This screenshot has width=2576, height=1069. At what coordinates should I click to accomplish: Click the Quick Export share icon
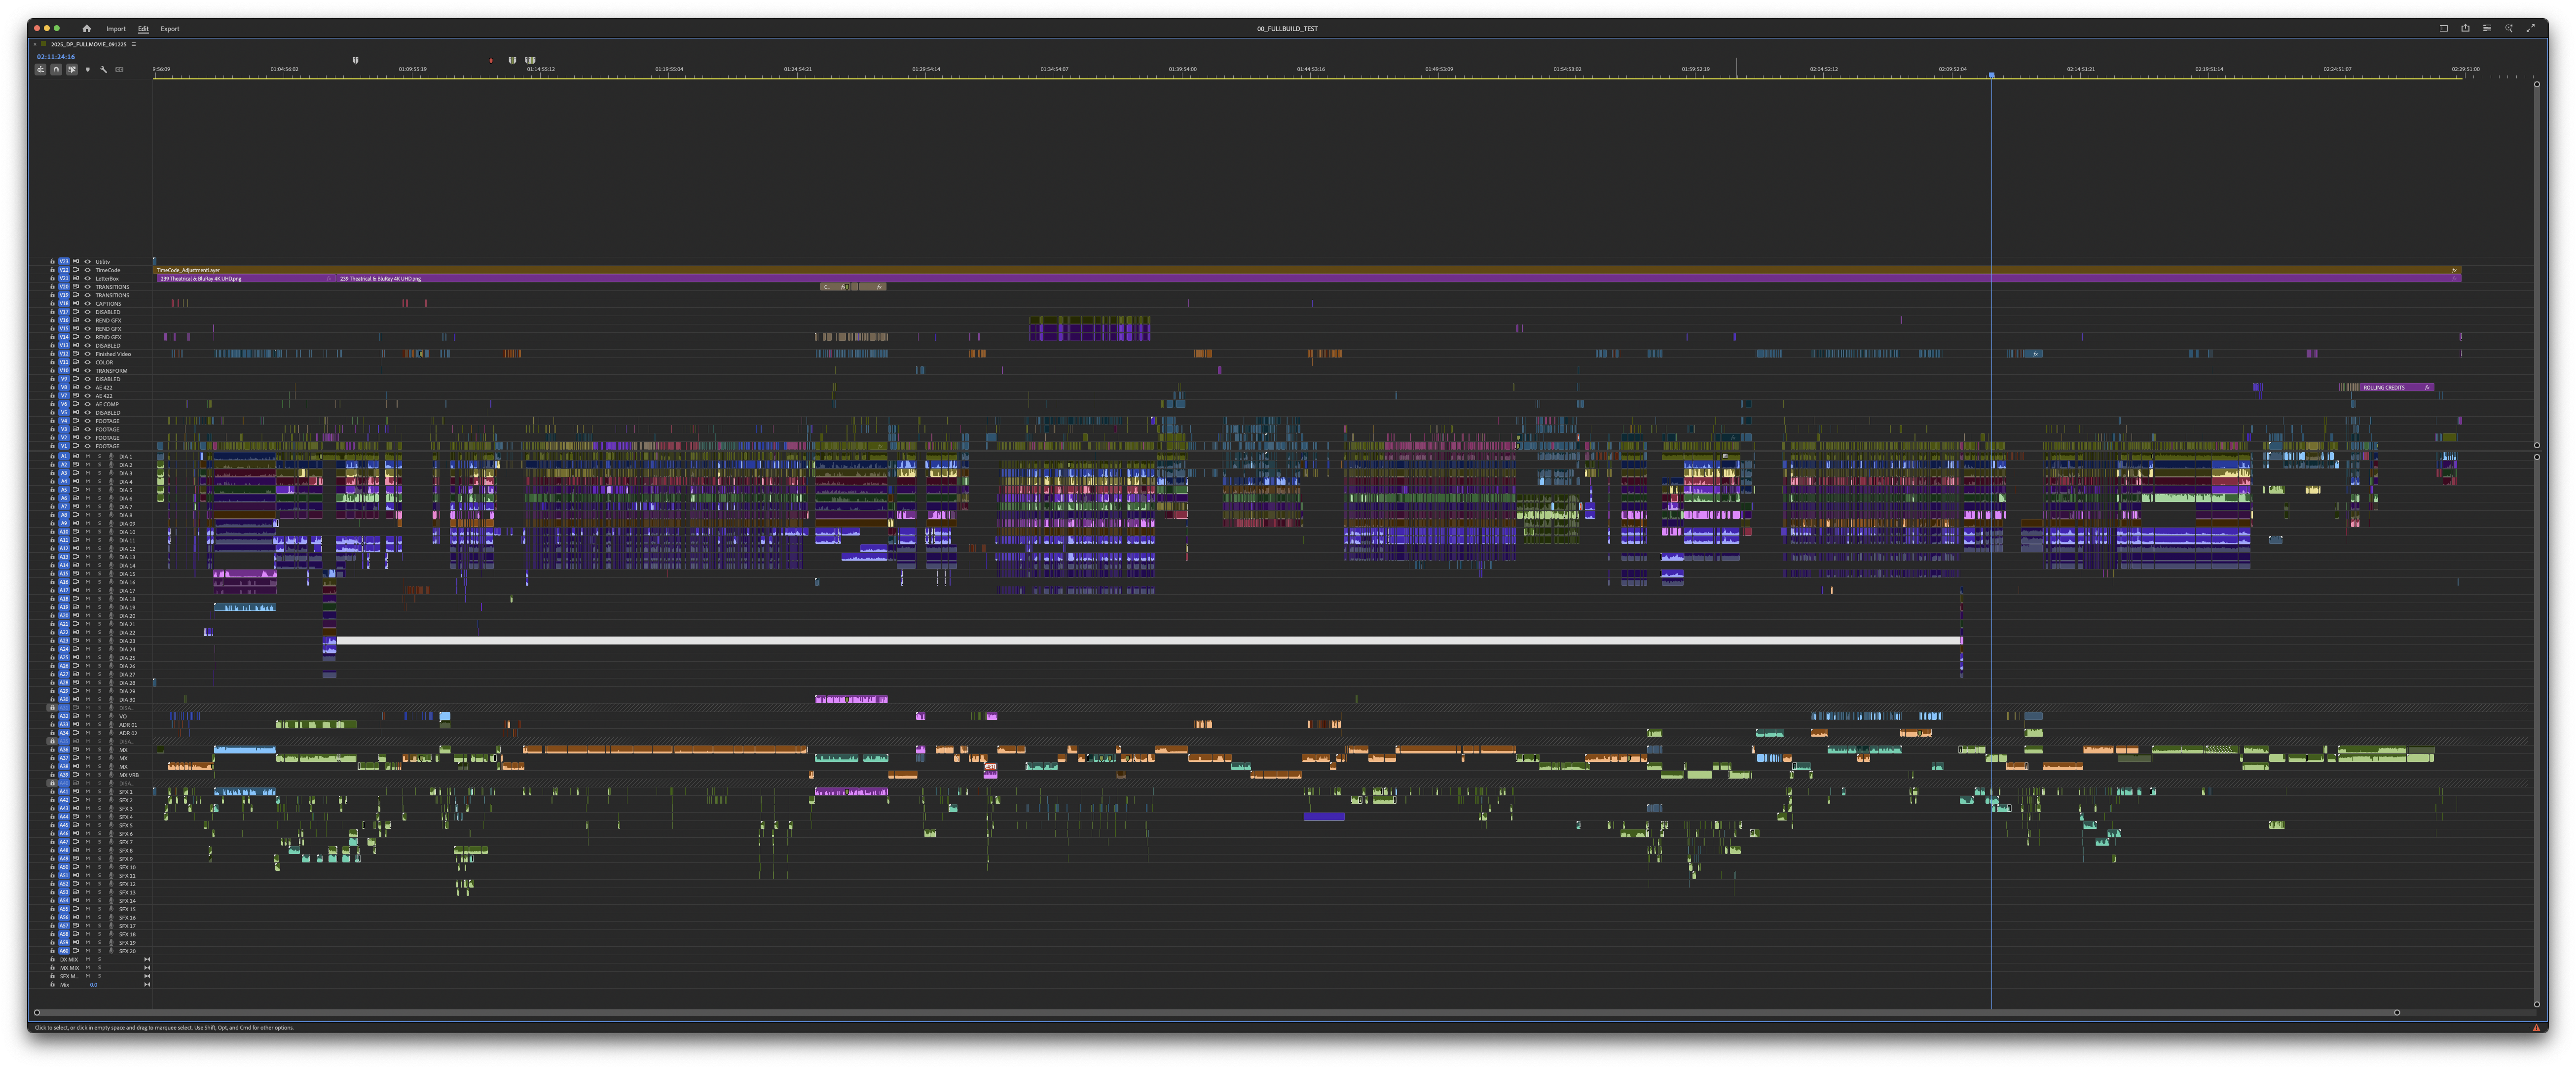(2465, 28)
